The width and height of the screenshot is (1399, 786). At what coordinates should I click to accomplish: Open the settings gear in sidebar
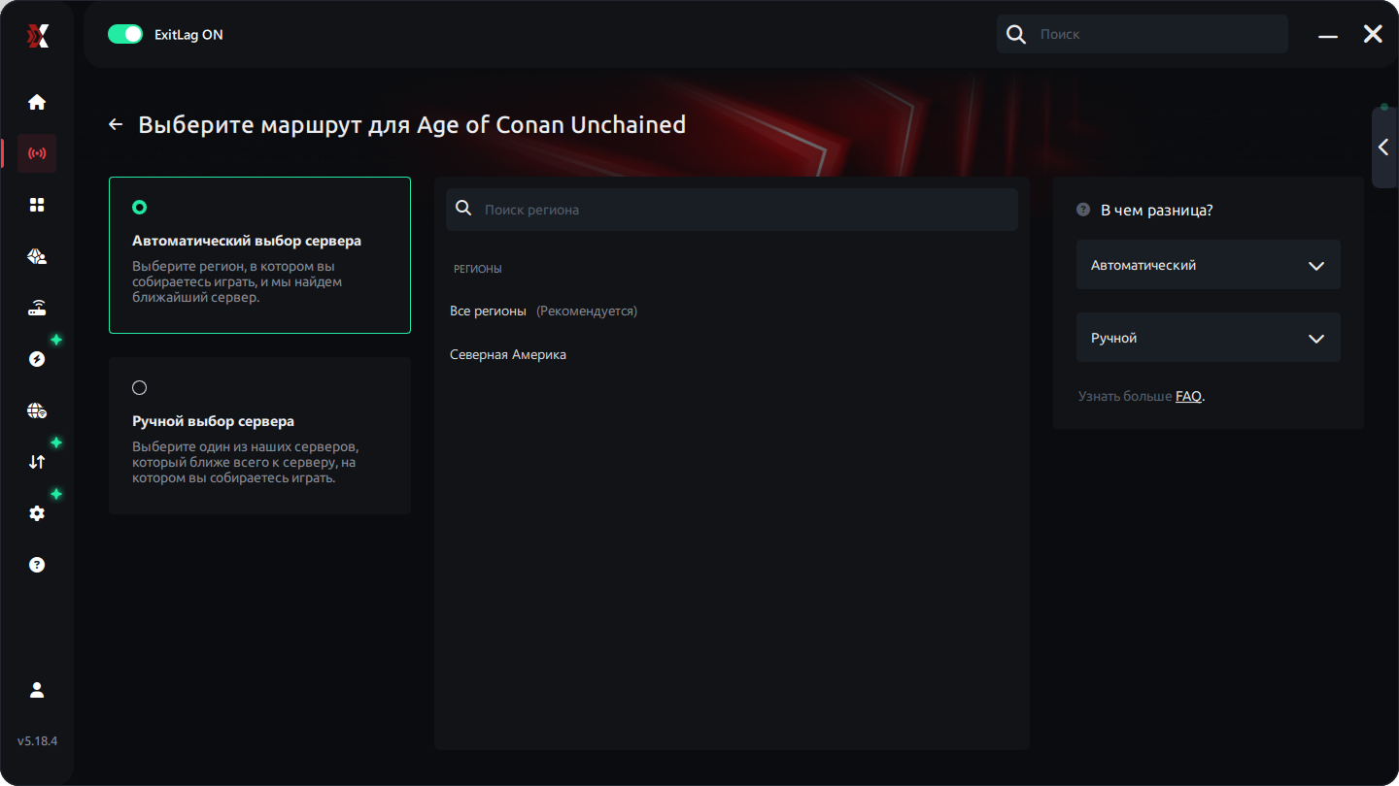37,513
